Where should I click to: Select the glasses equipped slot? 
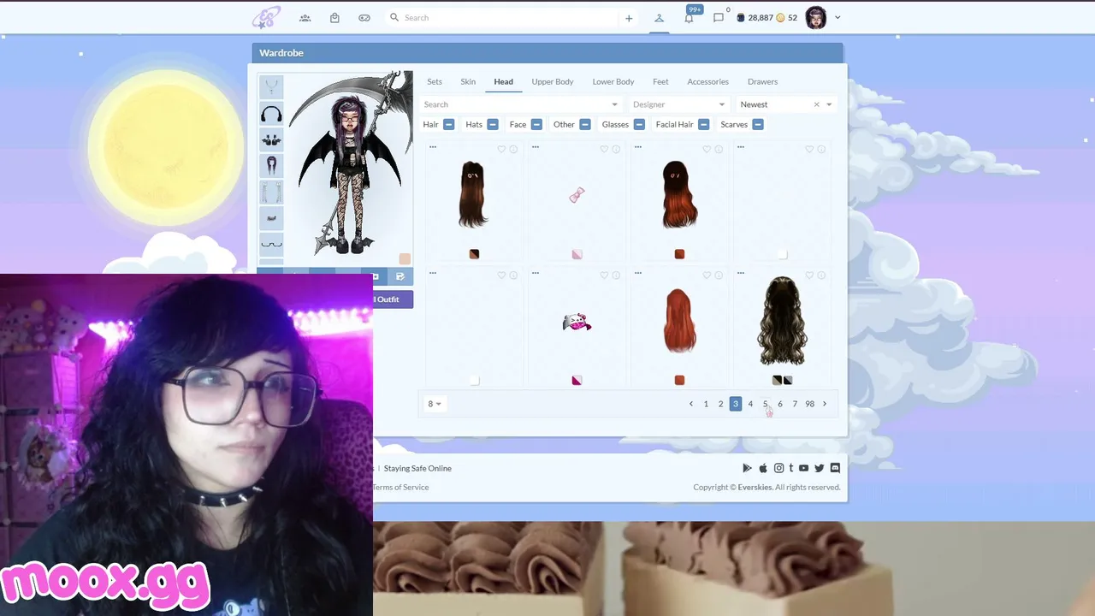pyautogui.click(x=271, y=244)
